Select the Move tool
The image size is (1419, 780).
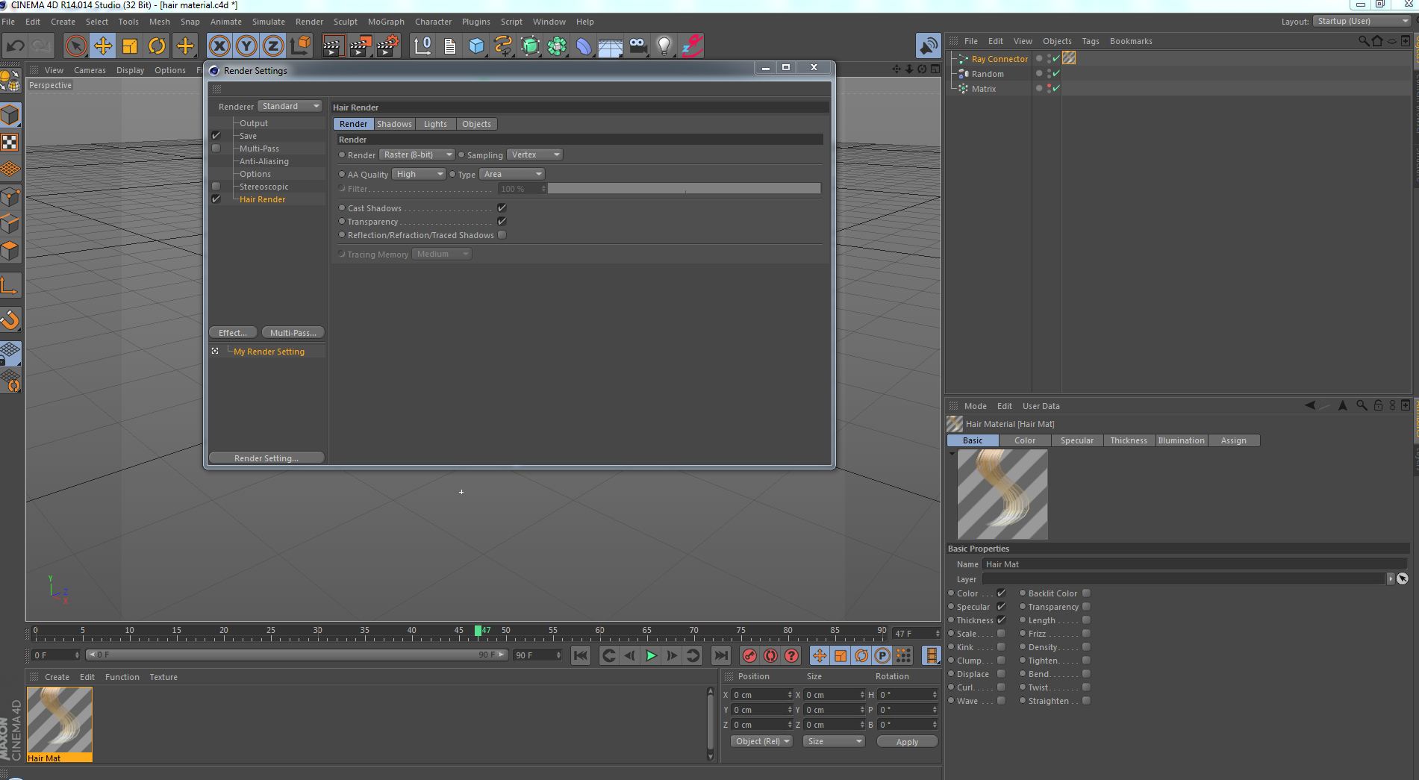coord(103,46)
